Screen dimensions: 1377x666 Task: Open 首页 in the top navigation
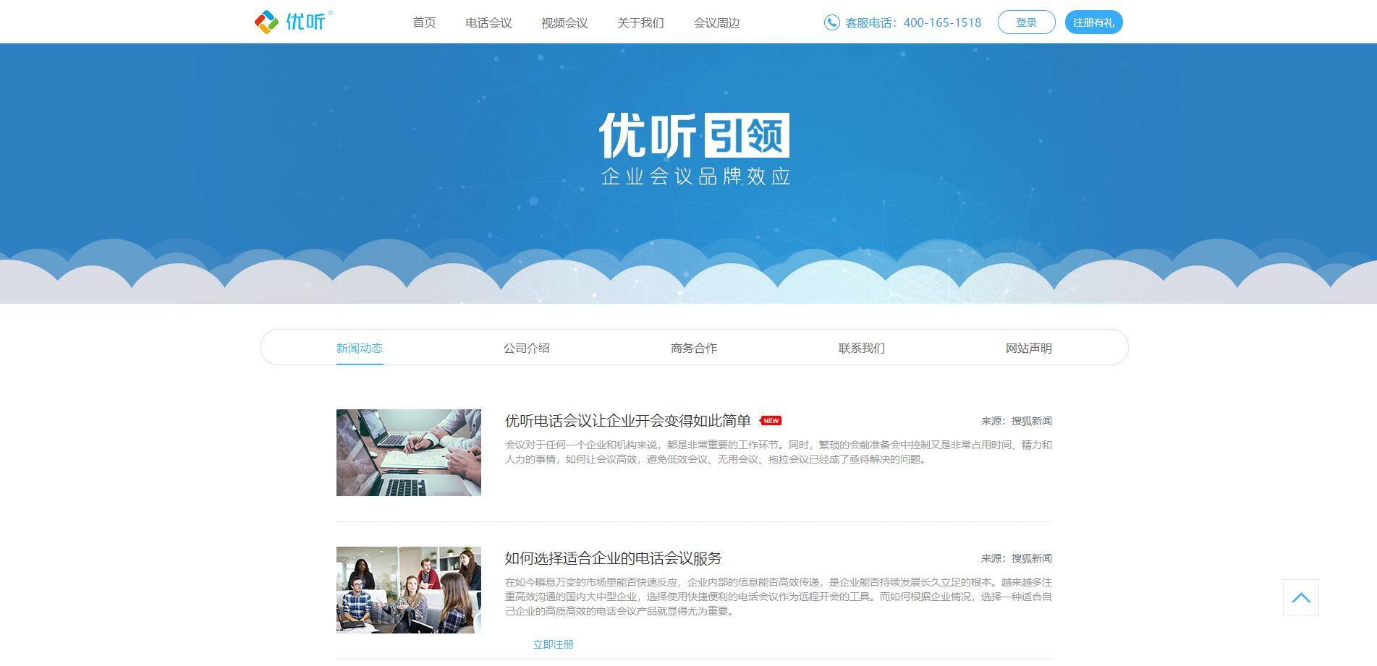click(x=424, y=22)
